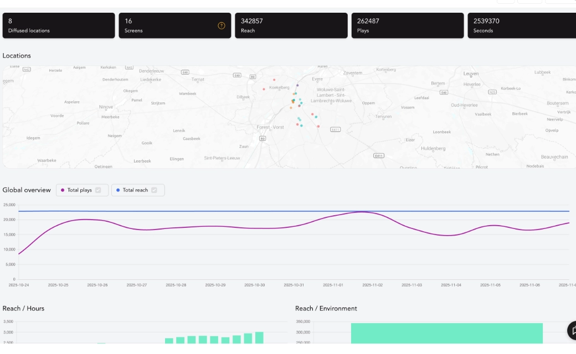
Task: Click the Screens help question mark icon
Action: click(222, 25)
